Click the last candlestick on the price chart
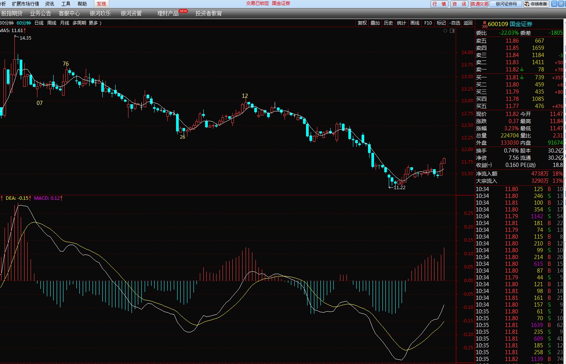Screen dimensions: 566x364 444,160
